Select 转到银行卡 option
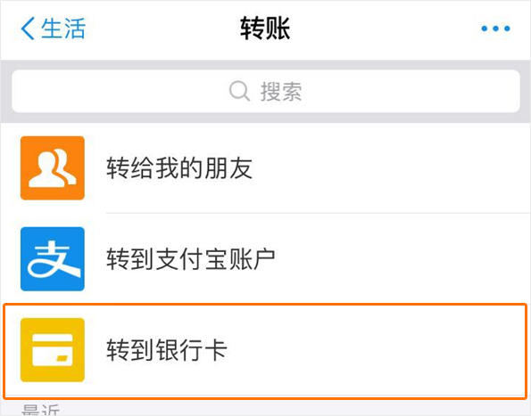Image resolution: width=531 pixels, height=416 pixels. (x=166, y=350)
